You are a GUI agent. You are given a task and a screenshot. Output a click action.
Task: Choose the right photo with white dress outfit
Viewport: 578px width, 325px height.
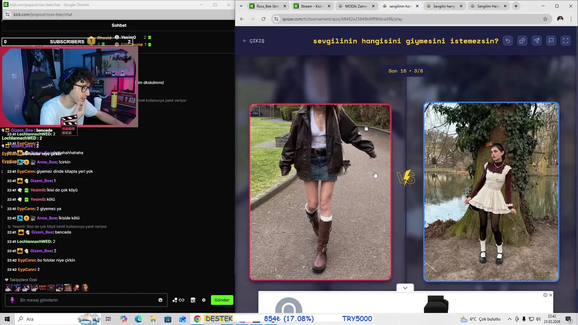pos(491,192)
